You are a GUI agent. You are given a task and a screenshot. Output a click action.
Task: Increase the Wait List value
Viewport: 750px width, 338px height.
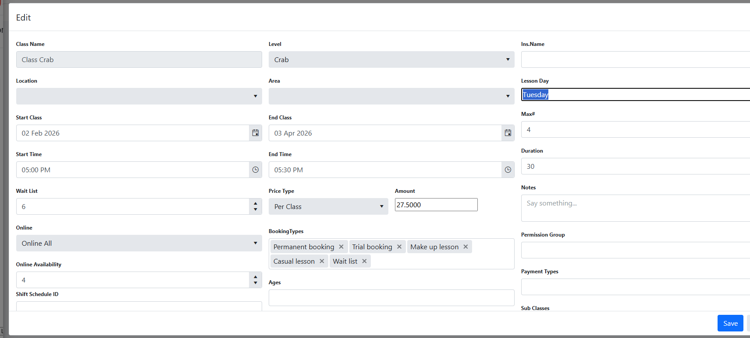pyautogui.click(x=256, y=203)
